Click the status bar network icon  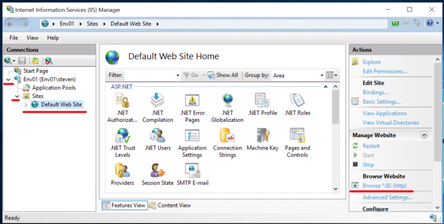[433, 218]
